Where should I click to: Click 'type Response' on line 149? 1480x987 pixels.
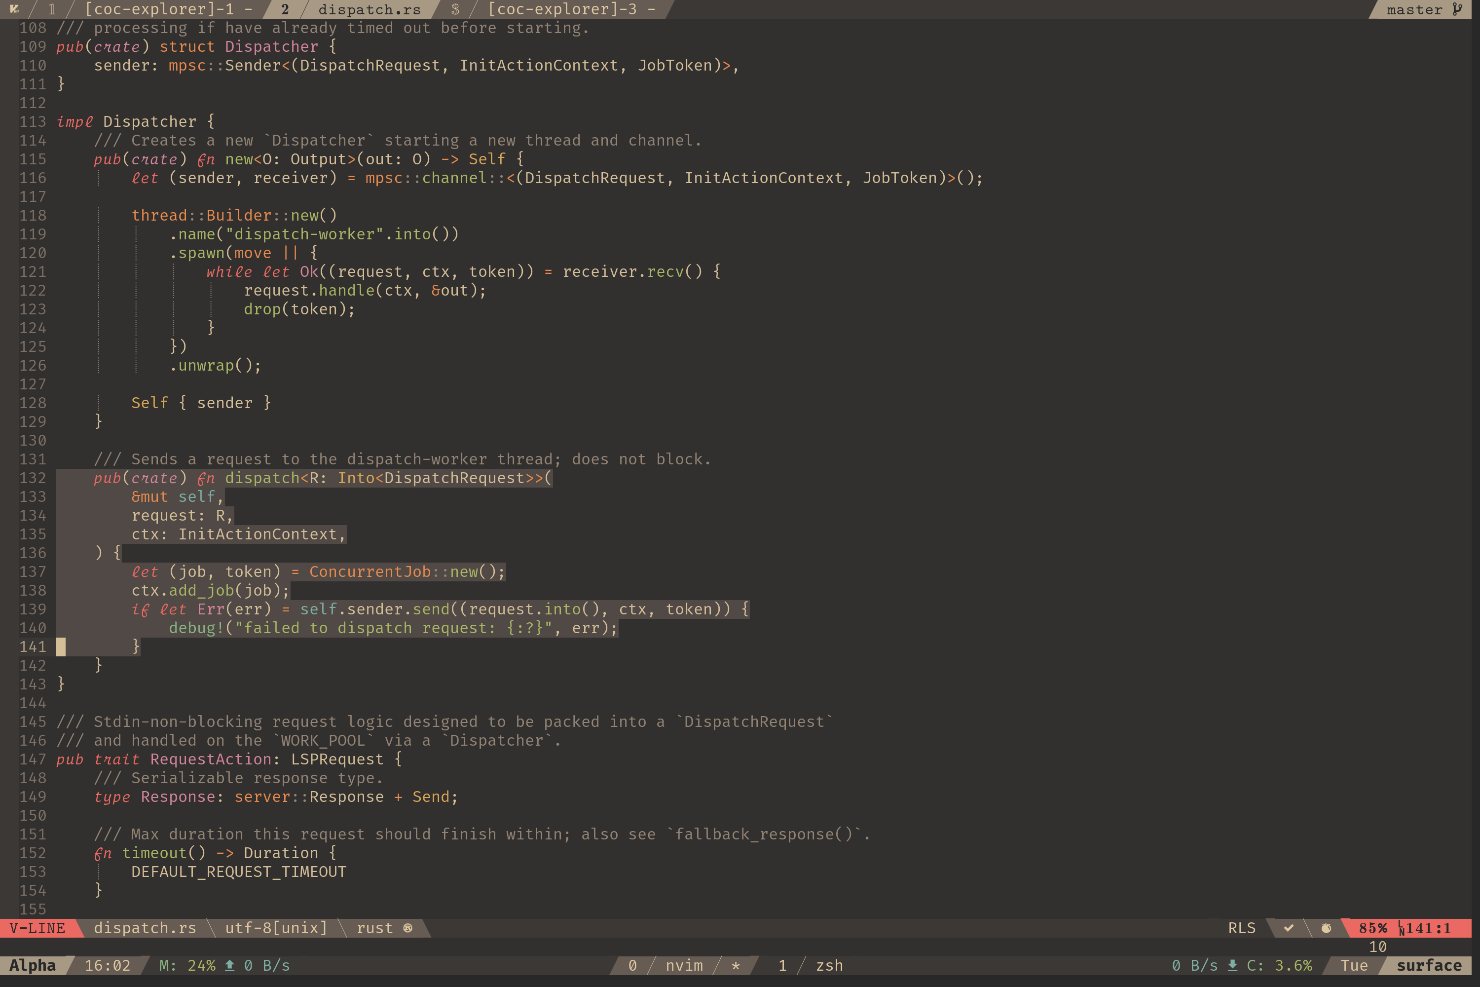coord(155,797)
